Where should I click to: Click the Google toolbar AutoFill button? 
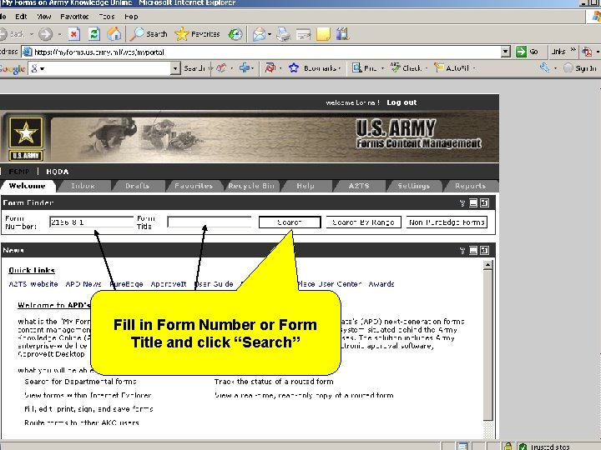tap(452, 68)
